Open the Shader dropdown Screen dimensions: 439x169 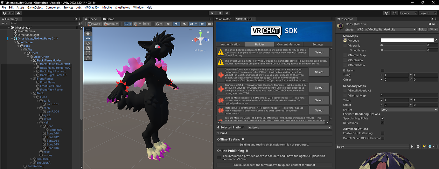click(386, 29)
